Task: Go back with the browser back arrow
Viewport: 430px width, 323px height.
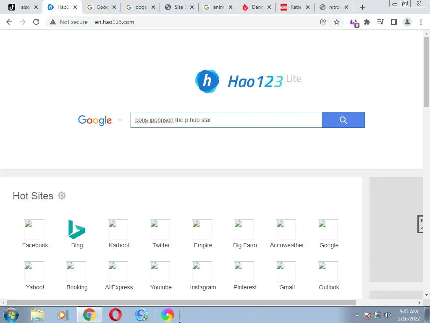Action: [9, 22]
